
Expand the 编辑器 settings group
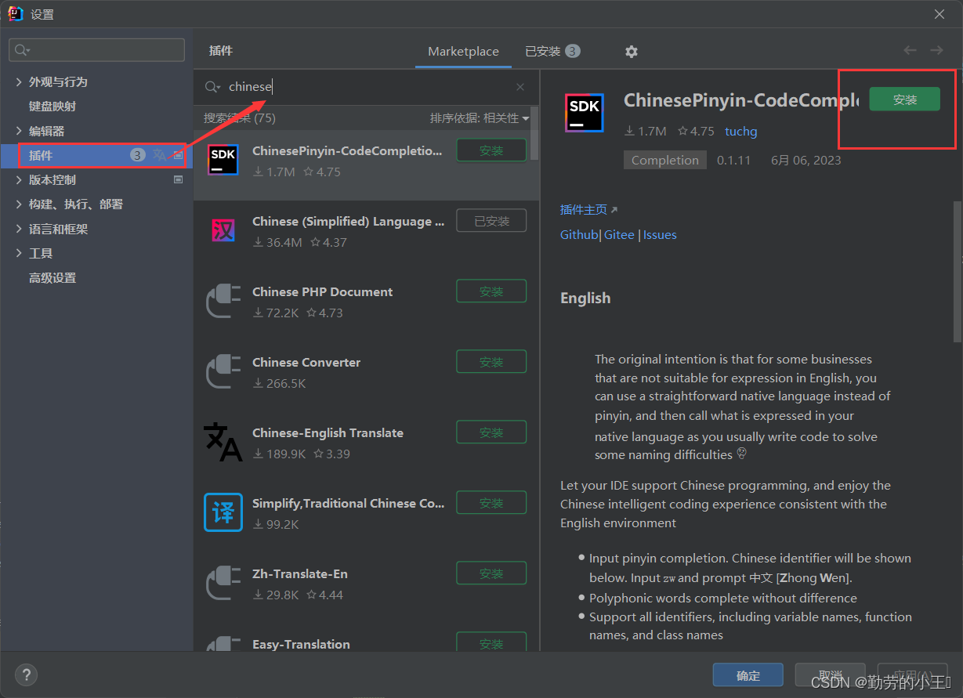[x=20, y=131]
